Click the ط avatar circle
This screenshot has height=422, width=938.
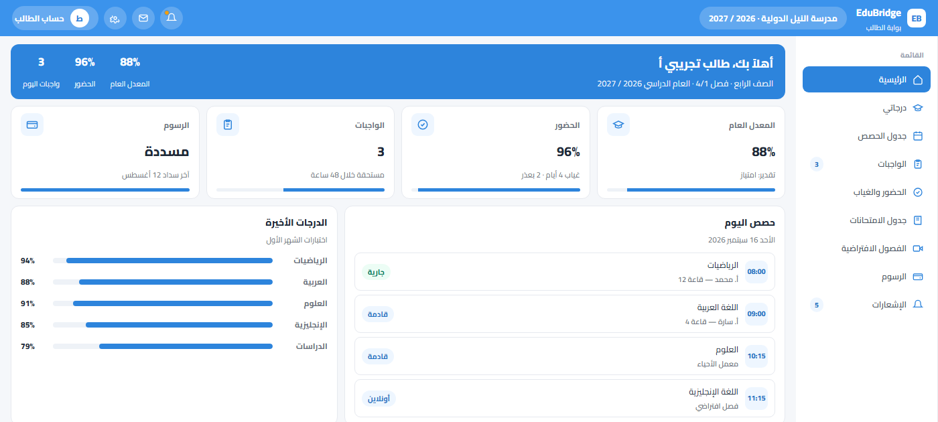point(80,18)
